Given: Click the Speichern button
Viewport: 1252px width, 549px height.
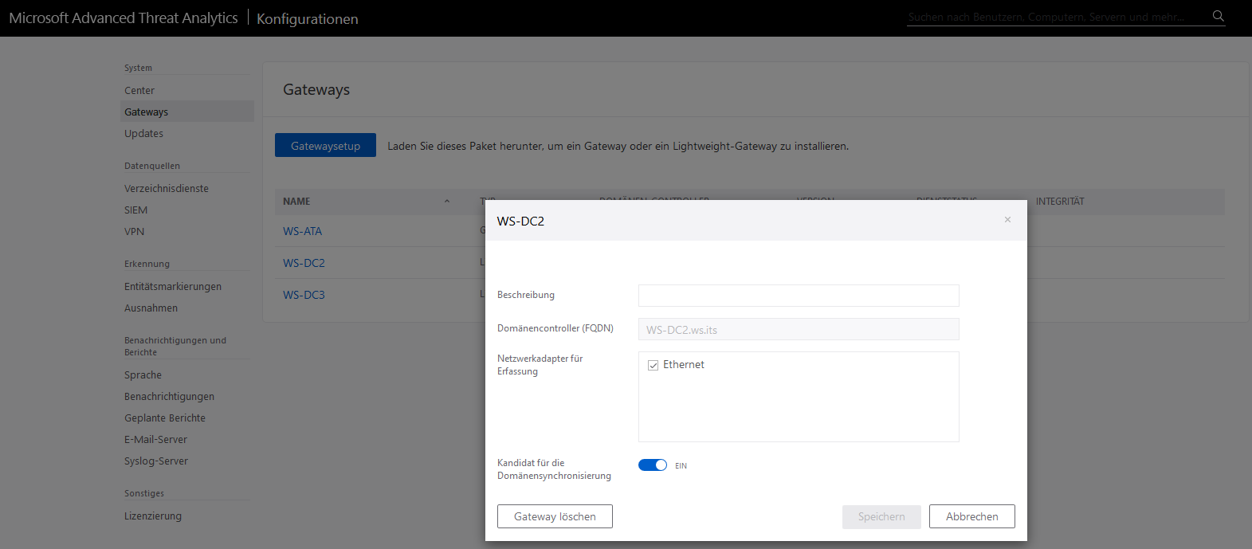Looking at the screenshot, I should 881,516.
